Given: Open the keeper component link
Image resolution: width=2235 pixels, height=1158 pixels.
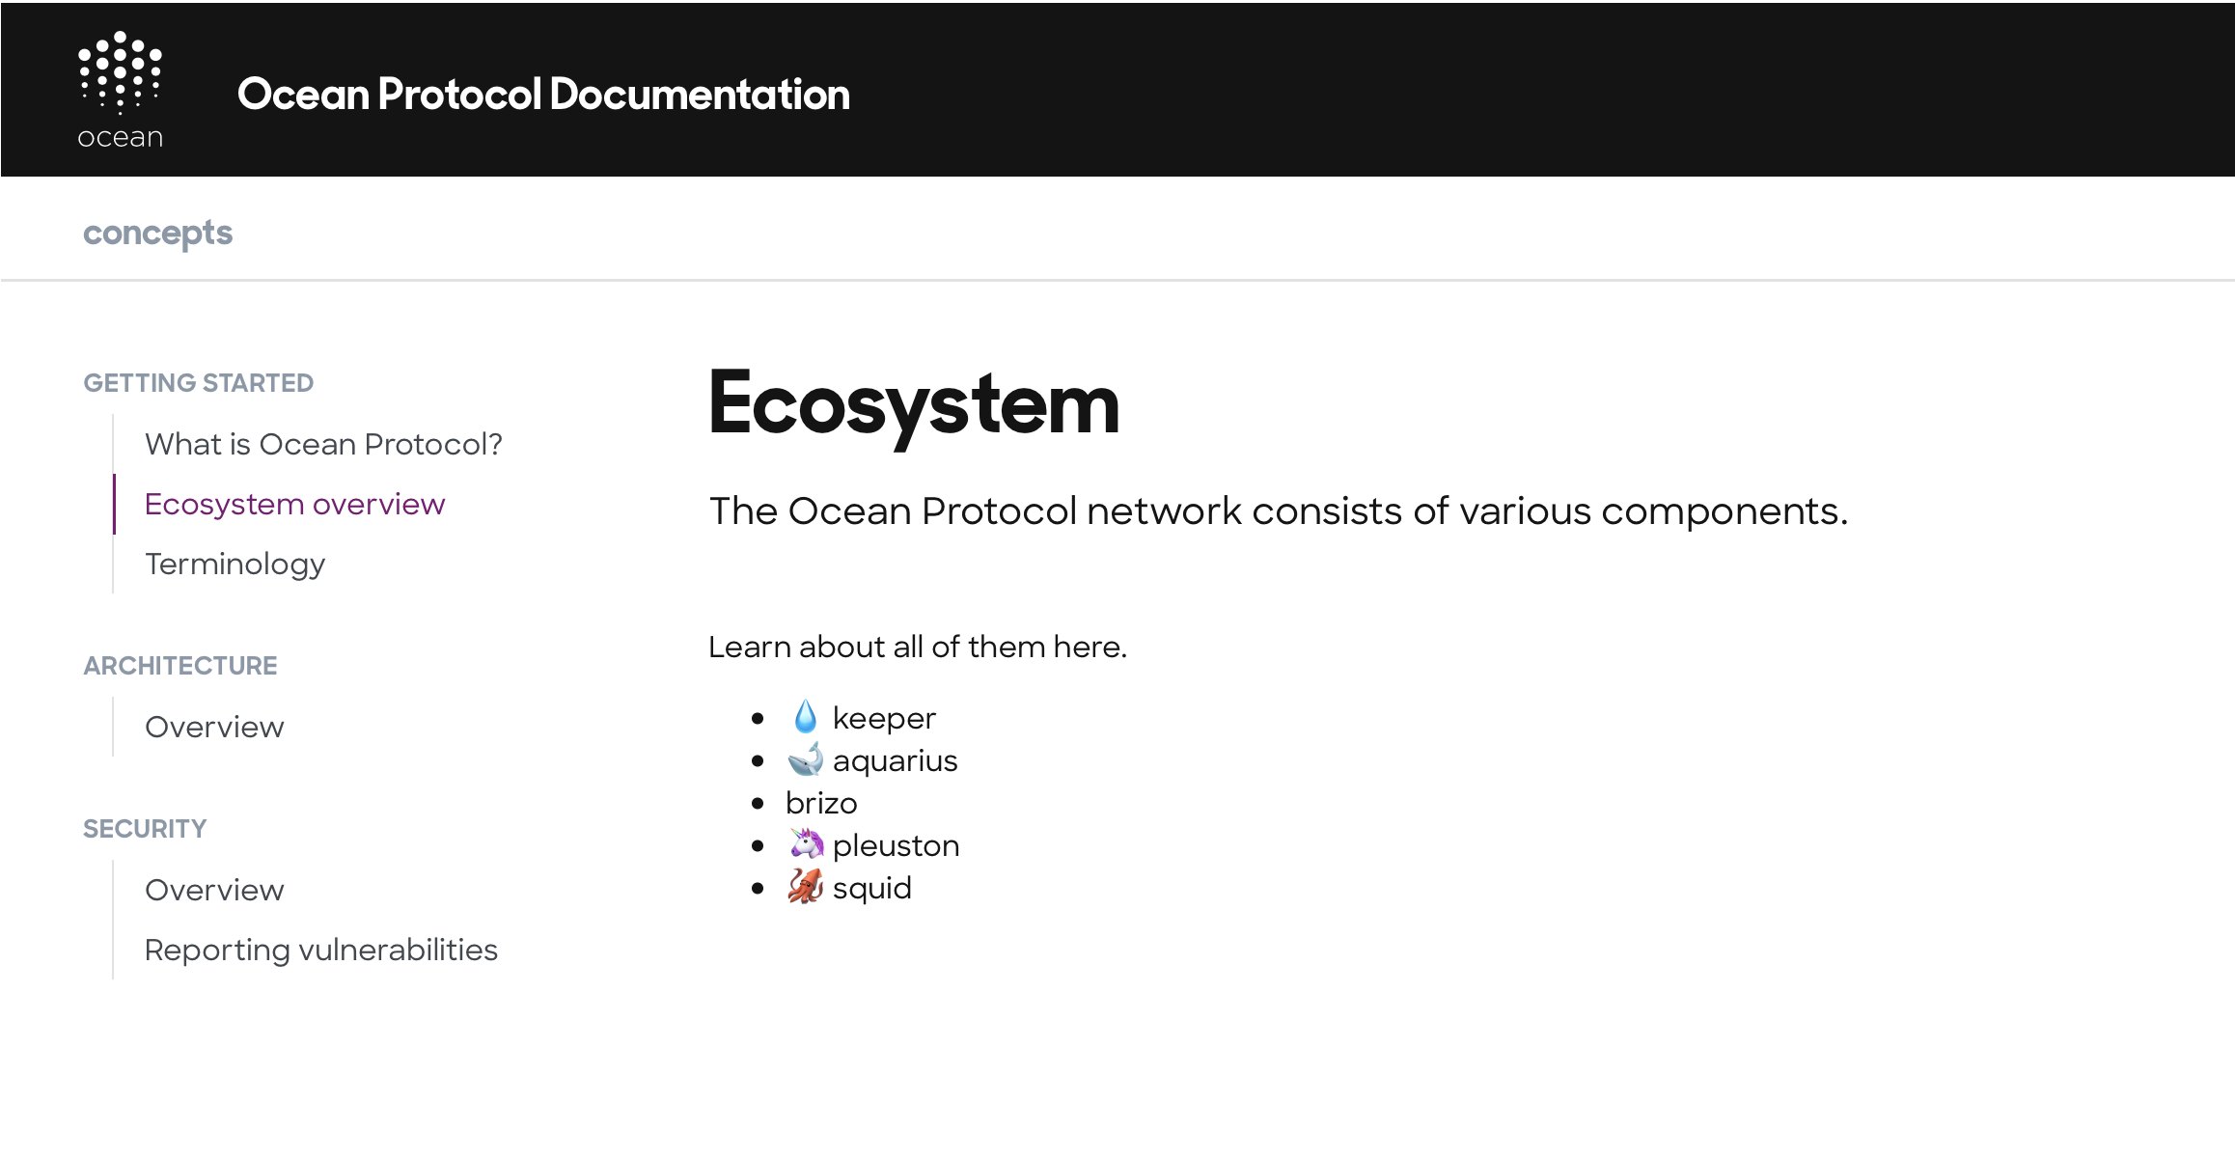Looking at the screenshot, I should pos(883,718).
